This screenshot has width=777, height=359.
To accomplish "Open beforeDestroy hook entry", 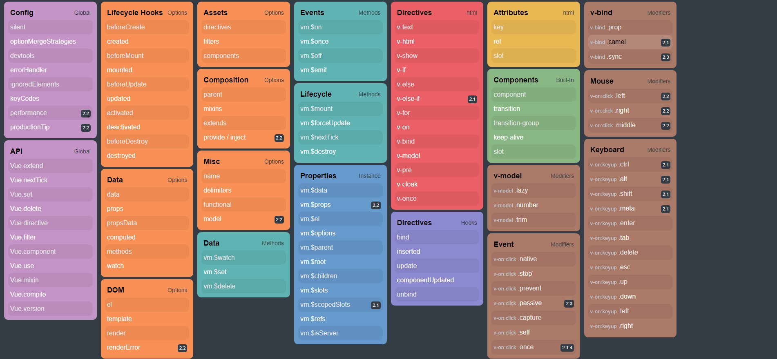I will [x=147, y=142].
